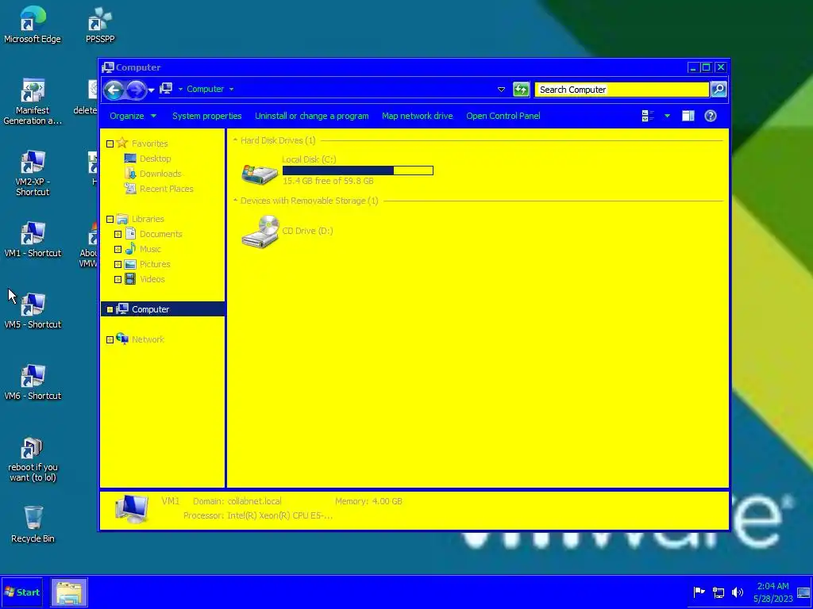Viewport: 813px width, 609px height.
Task: Select Map network drive
Action: click(418, 116)
